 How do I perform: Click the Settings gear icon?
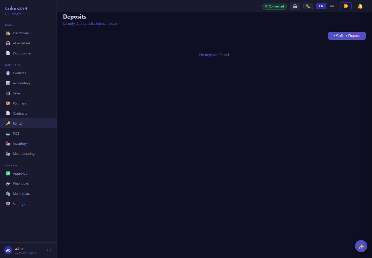(8, 204)
